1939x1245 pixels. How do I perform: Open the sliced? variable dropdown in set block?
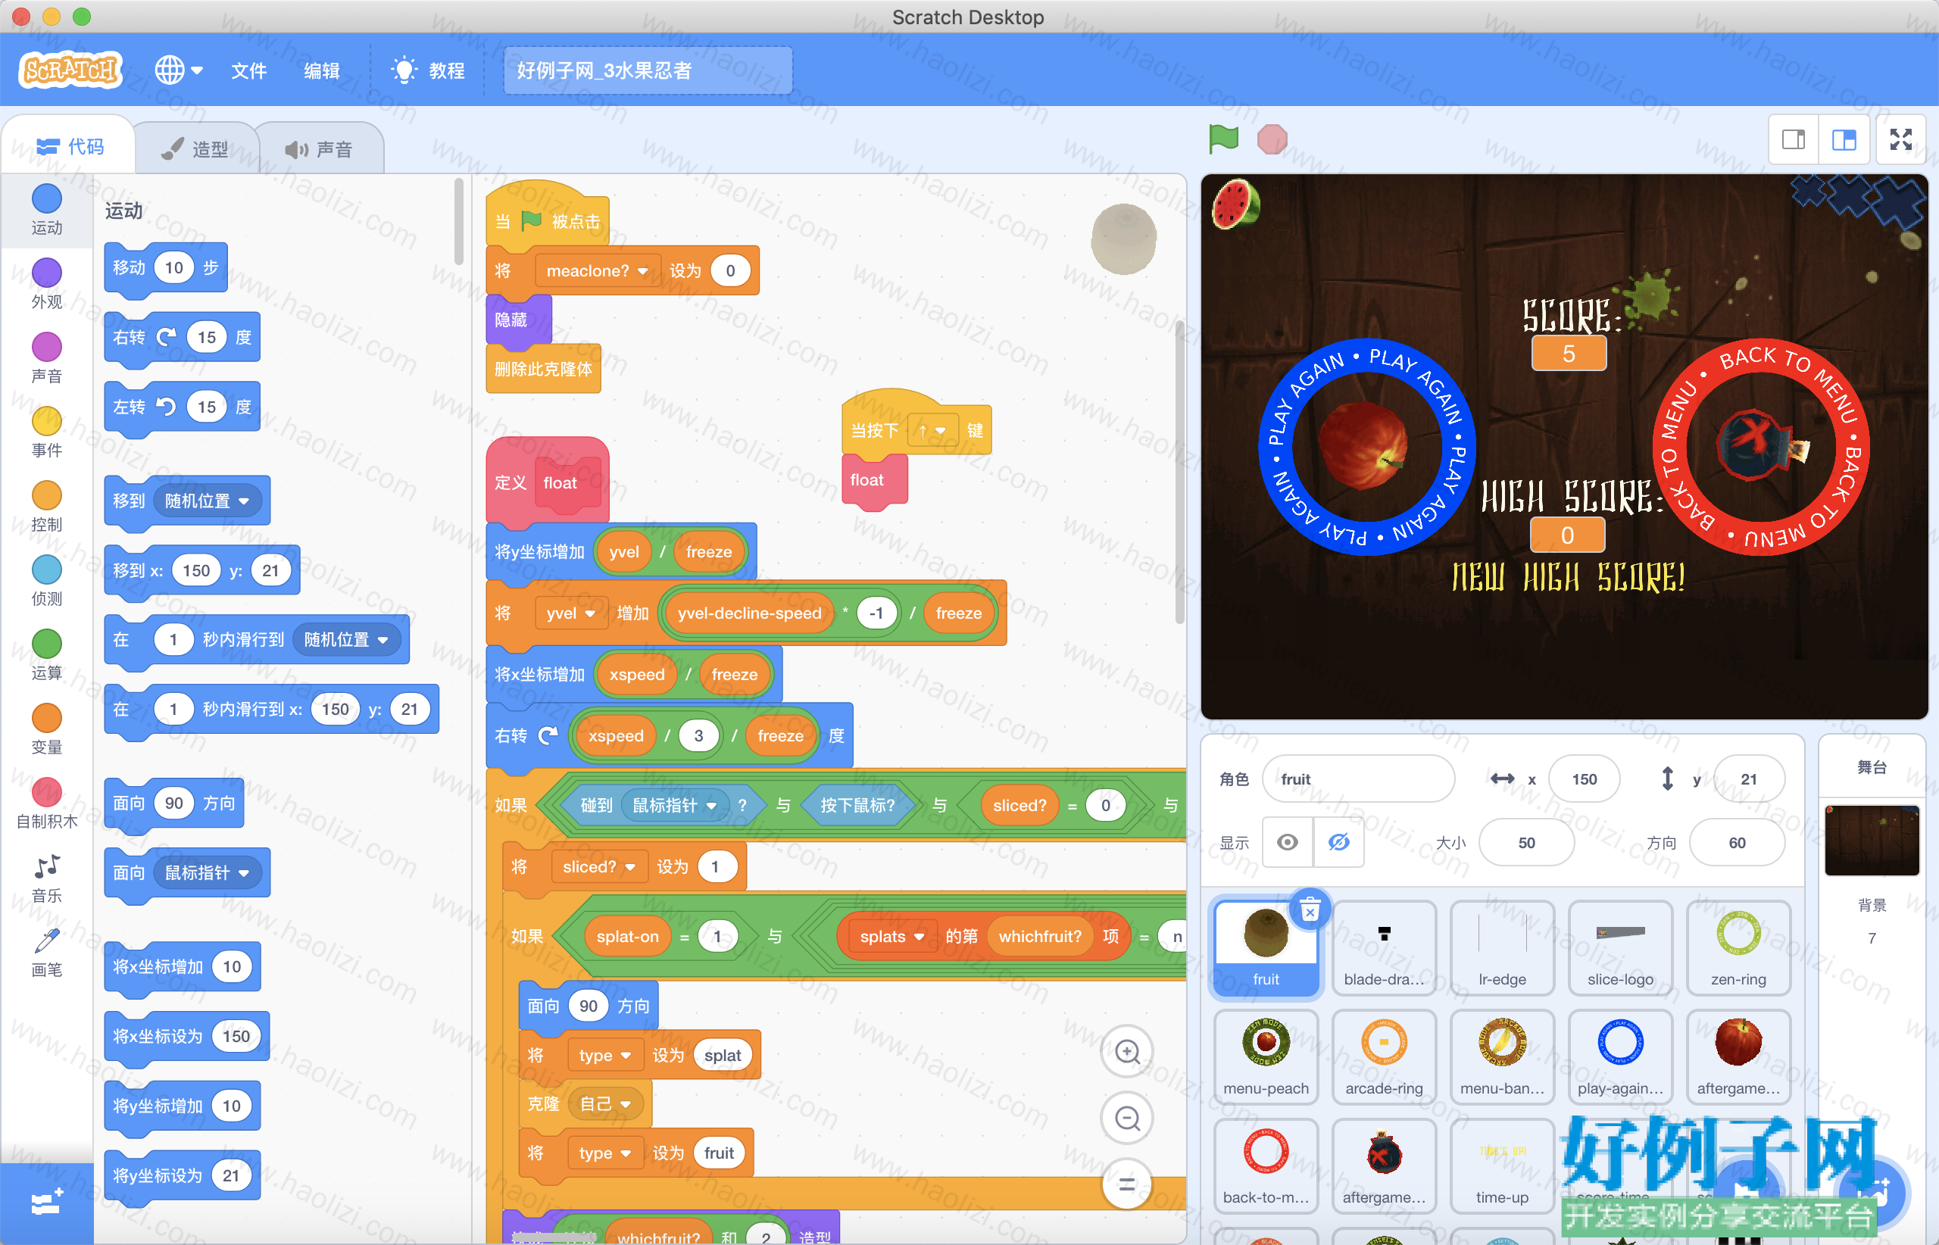[599, 866]
